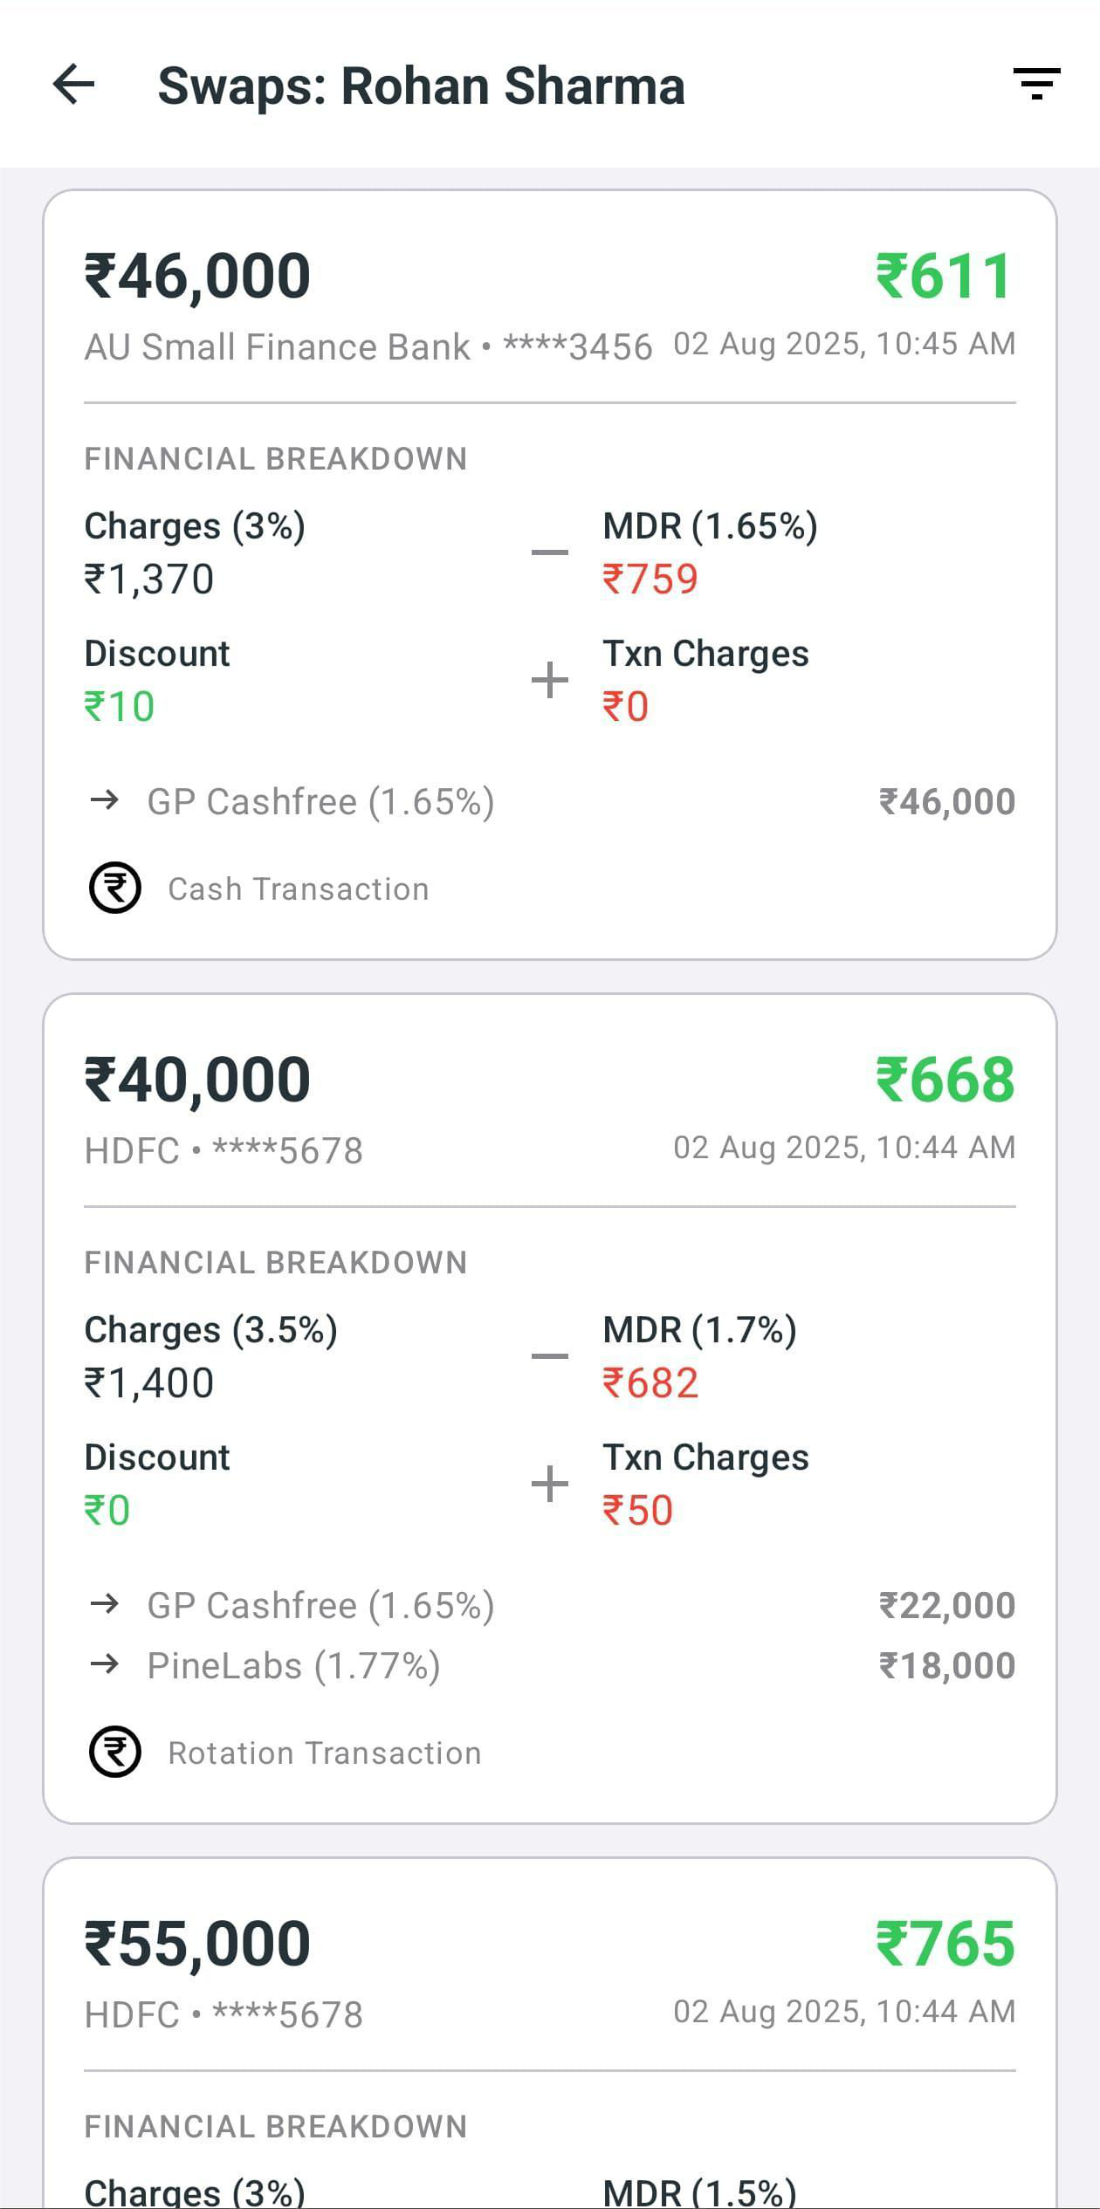Tap the minus icon between Charges and MDR
Image resolution: width=1100 pixels, height=2209 pixels.
(x=548, y=550)
